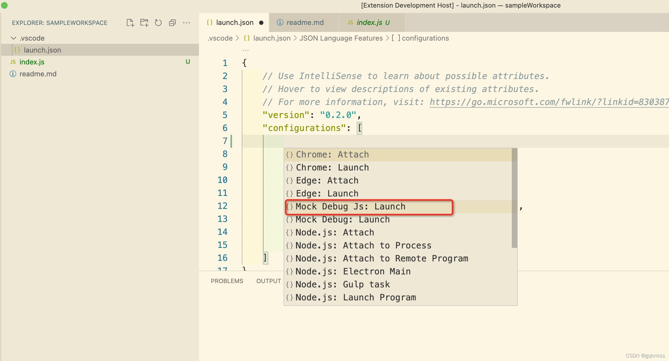Click the "0.2.0" version string value

338,115
